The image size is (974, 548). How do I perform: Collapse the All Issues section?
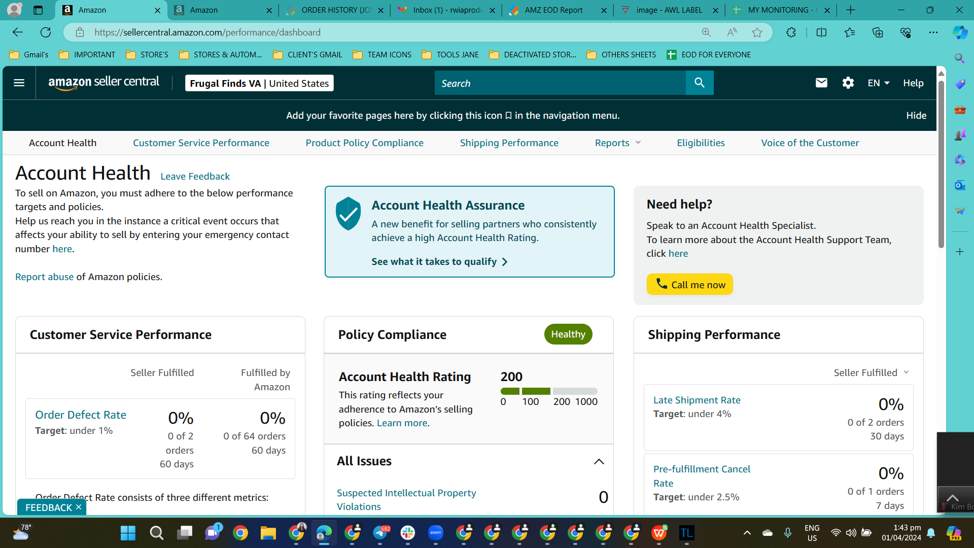coord(599,461)
